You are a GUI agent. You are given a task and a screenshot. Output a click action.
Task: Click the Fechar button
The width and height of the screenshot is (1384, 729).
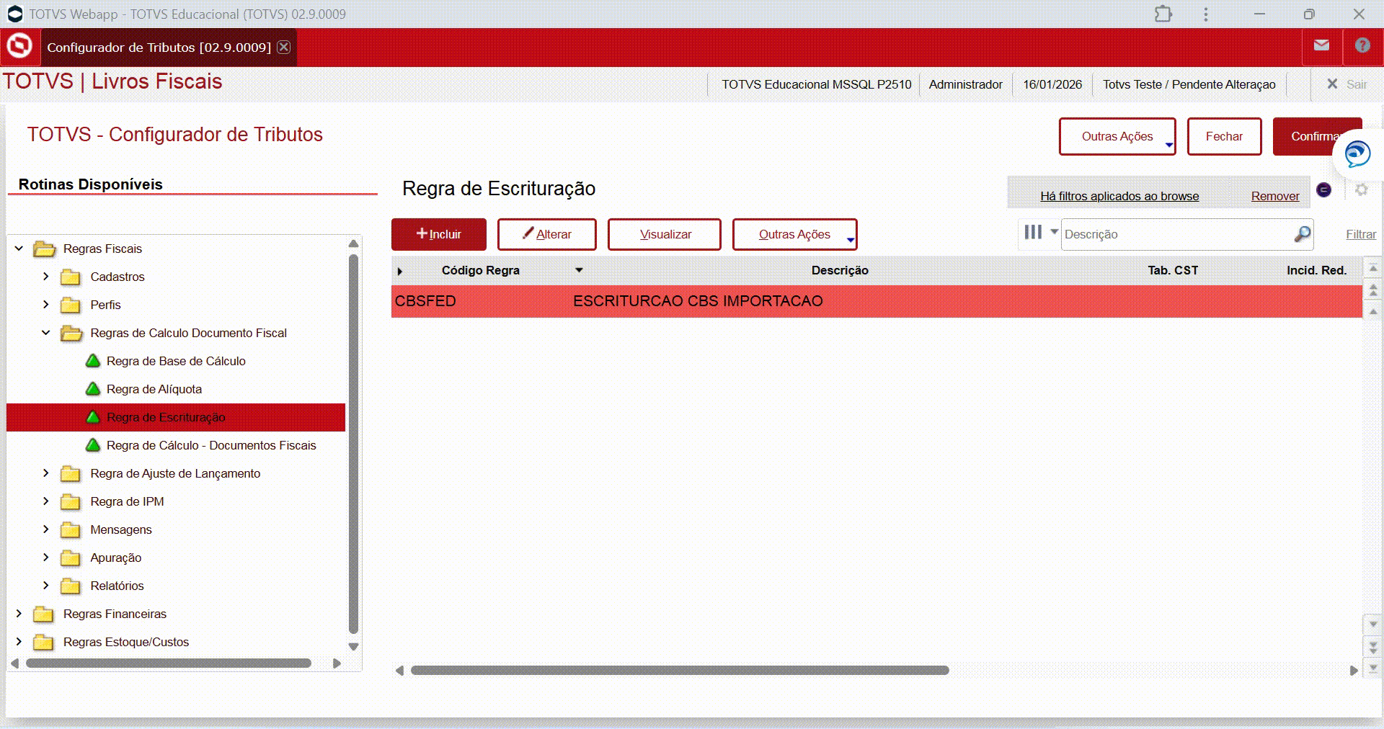coord(1224,136)
